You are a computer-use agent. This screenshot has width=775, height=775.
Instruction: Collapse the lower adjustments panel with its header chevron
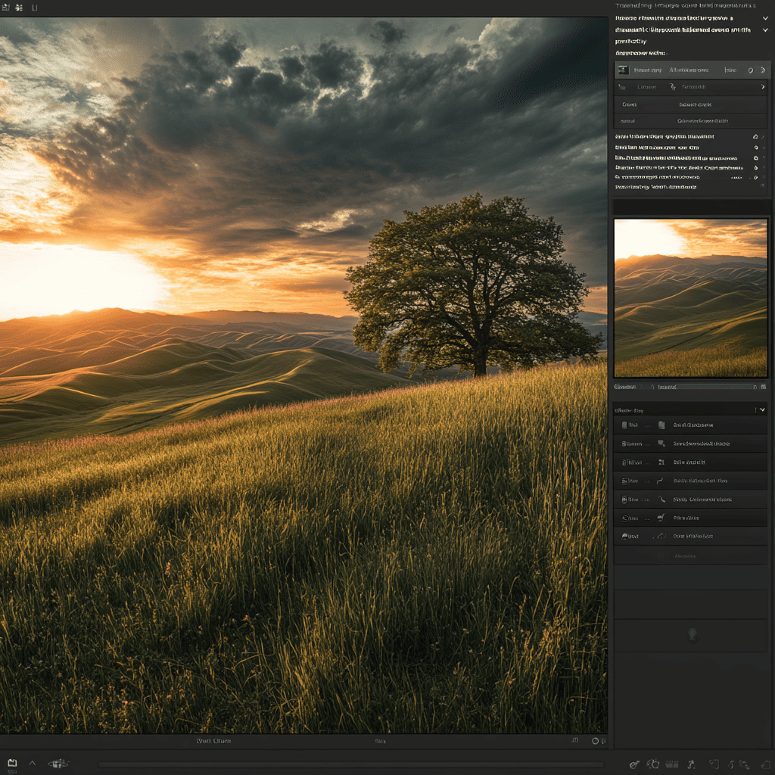click(x=762, y=409)
